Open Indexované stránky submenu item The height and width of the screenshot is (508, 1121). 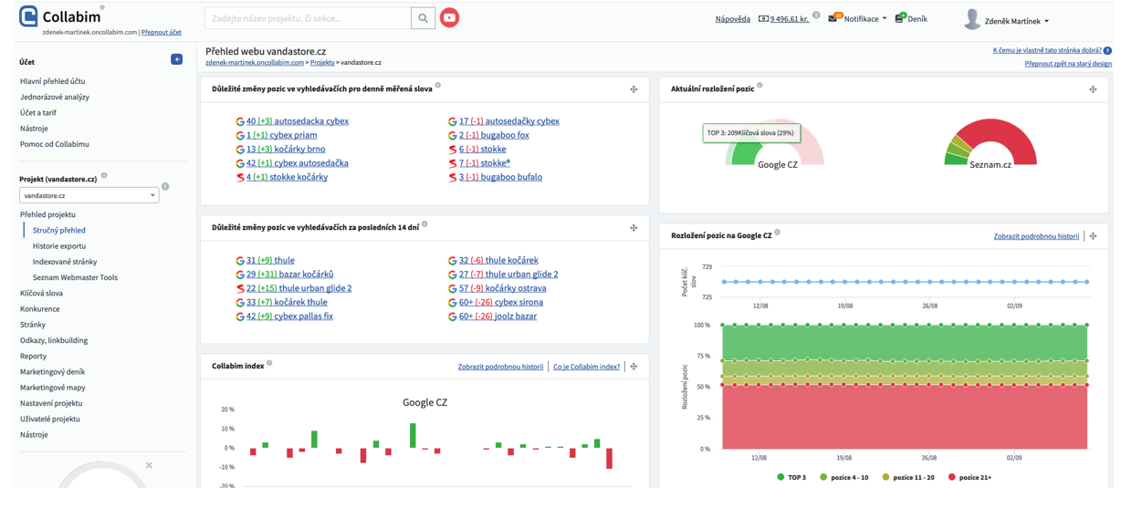click(65, 261)
